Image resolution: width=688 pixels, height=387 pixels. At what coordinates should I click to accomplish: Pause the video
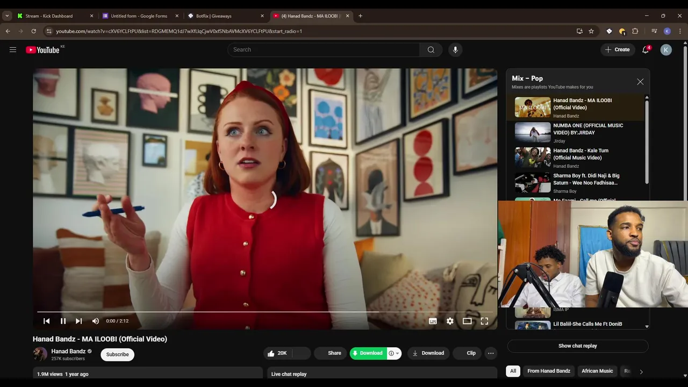point(63,321)
